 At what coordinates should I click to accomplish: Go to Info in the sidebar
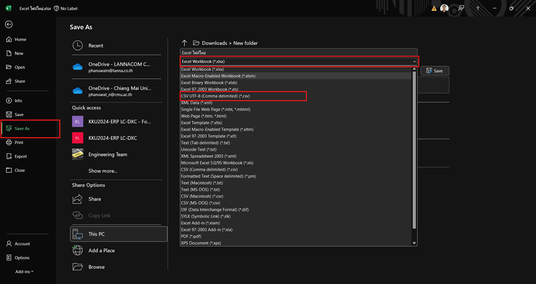click(x=14, y=100)
